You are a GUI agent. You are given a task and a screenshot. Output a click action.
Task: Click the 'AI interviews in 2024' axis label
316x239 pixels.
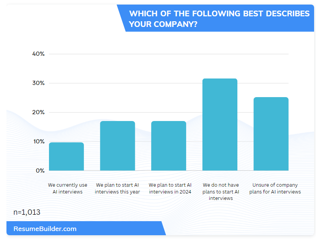coord(170,189)
